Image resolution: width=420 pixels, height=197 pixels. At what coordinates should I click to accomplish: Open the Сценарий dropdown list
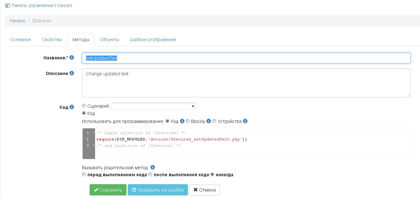pyautogui.click(x=153, y=106)
